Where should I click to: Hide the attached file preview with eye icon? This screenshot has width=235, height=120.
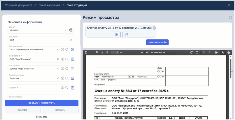[x=116, y=34]
